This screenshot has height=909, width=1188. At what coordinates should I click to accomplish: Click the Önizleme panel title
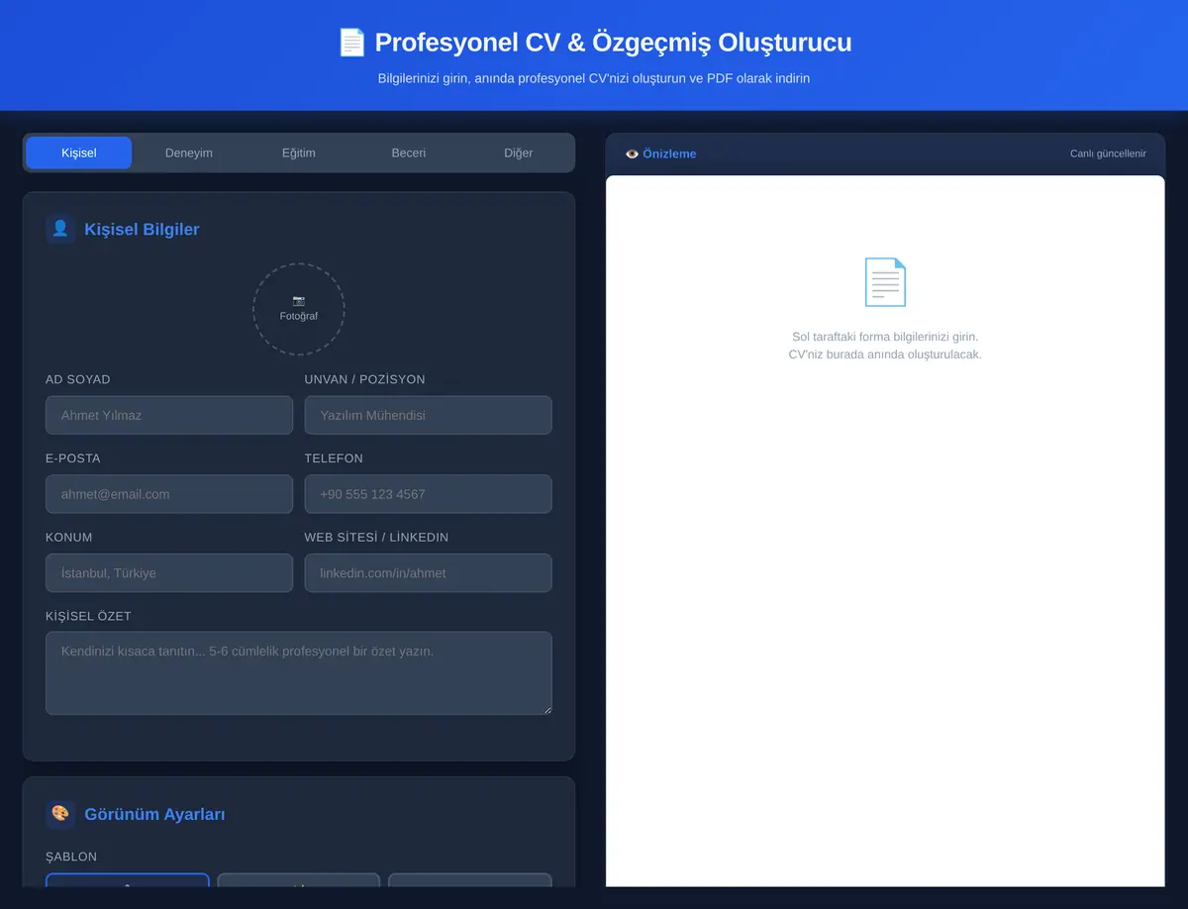pos(669,153)
